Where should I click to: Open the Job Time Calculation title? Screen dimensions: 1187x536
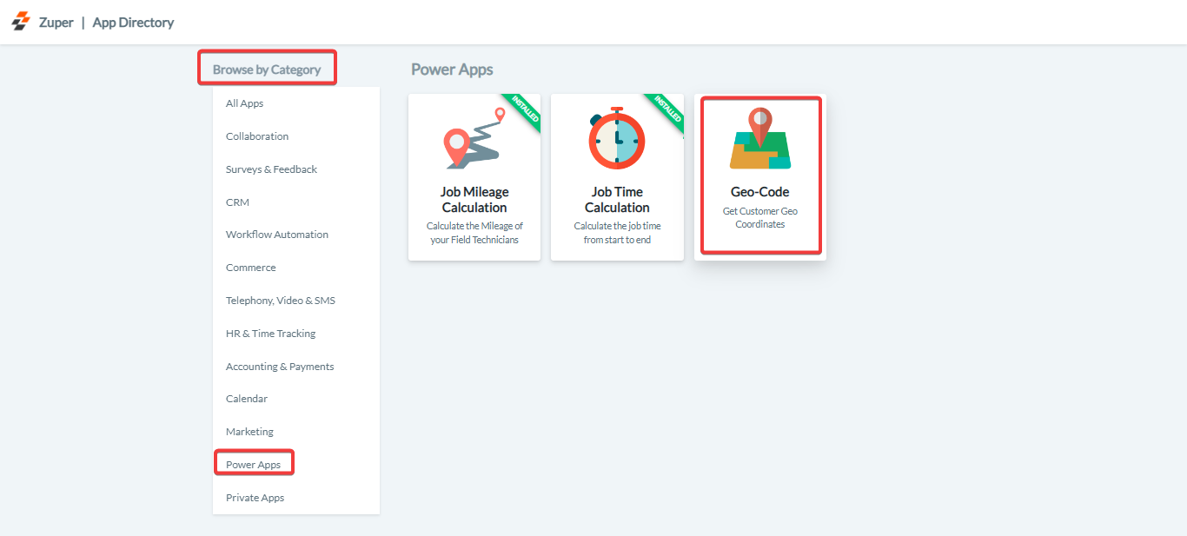(617, 200)
